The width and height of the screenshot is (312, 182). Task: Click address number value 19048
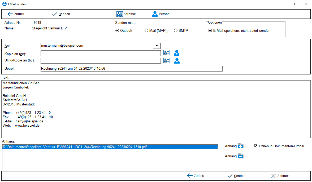coord(36,23)
